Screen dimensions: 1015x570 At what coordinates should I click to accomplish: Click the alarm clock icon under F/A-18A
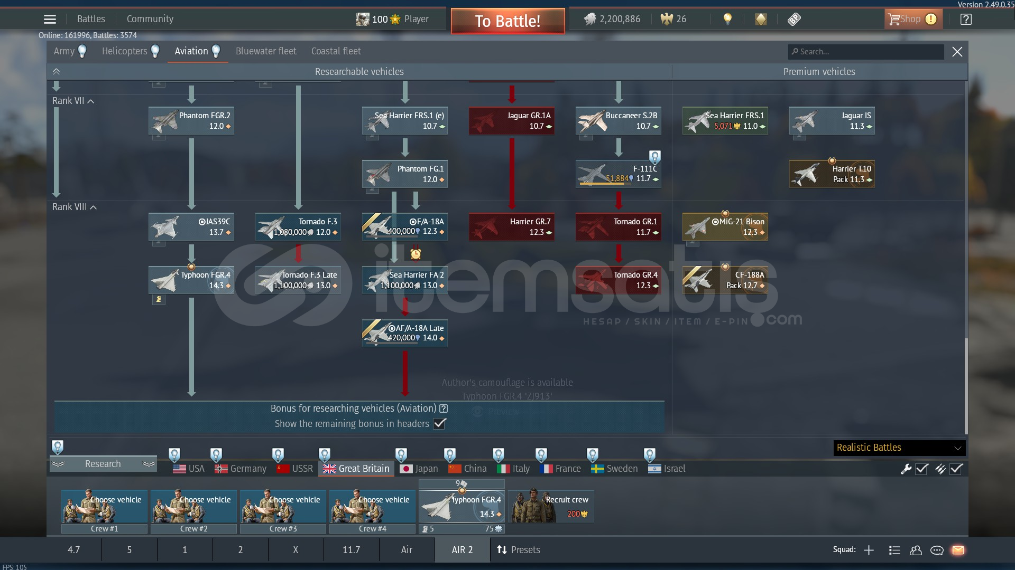pos(416,254)
